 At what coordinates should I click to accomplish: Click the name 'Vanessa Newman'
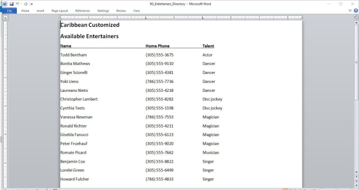click(x=76, y=117)
